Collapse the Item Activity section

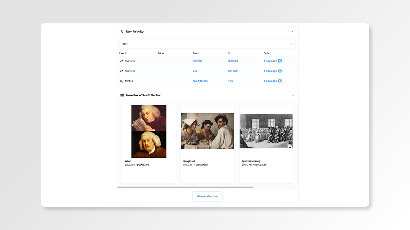click(x=293, y=32)
